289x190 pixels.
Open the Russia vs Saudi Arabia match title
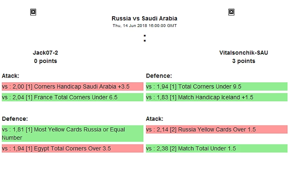click(x=144, y=19)
